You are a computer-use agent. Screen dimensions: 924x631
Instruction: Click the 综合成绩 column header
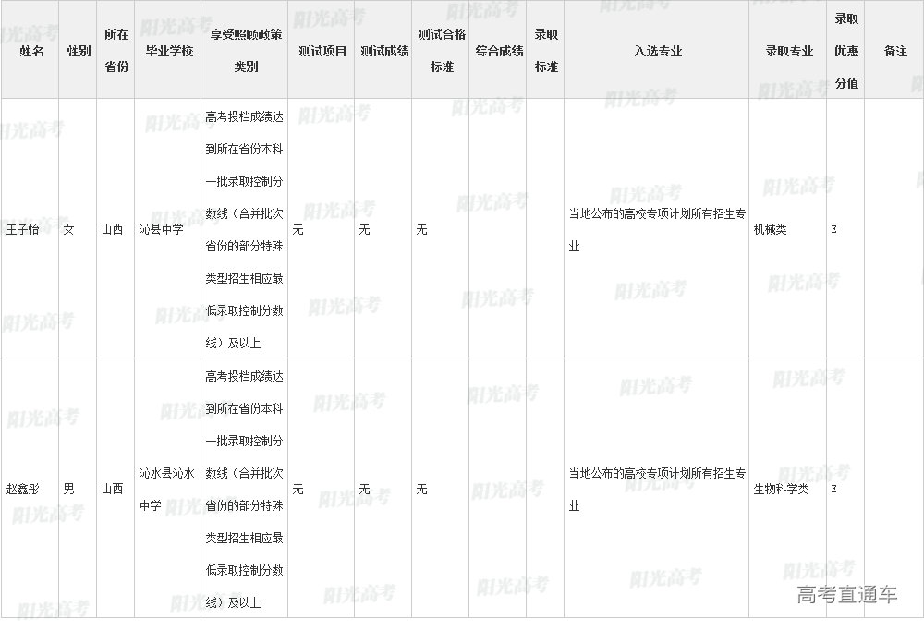pos(499,51)
